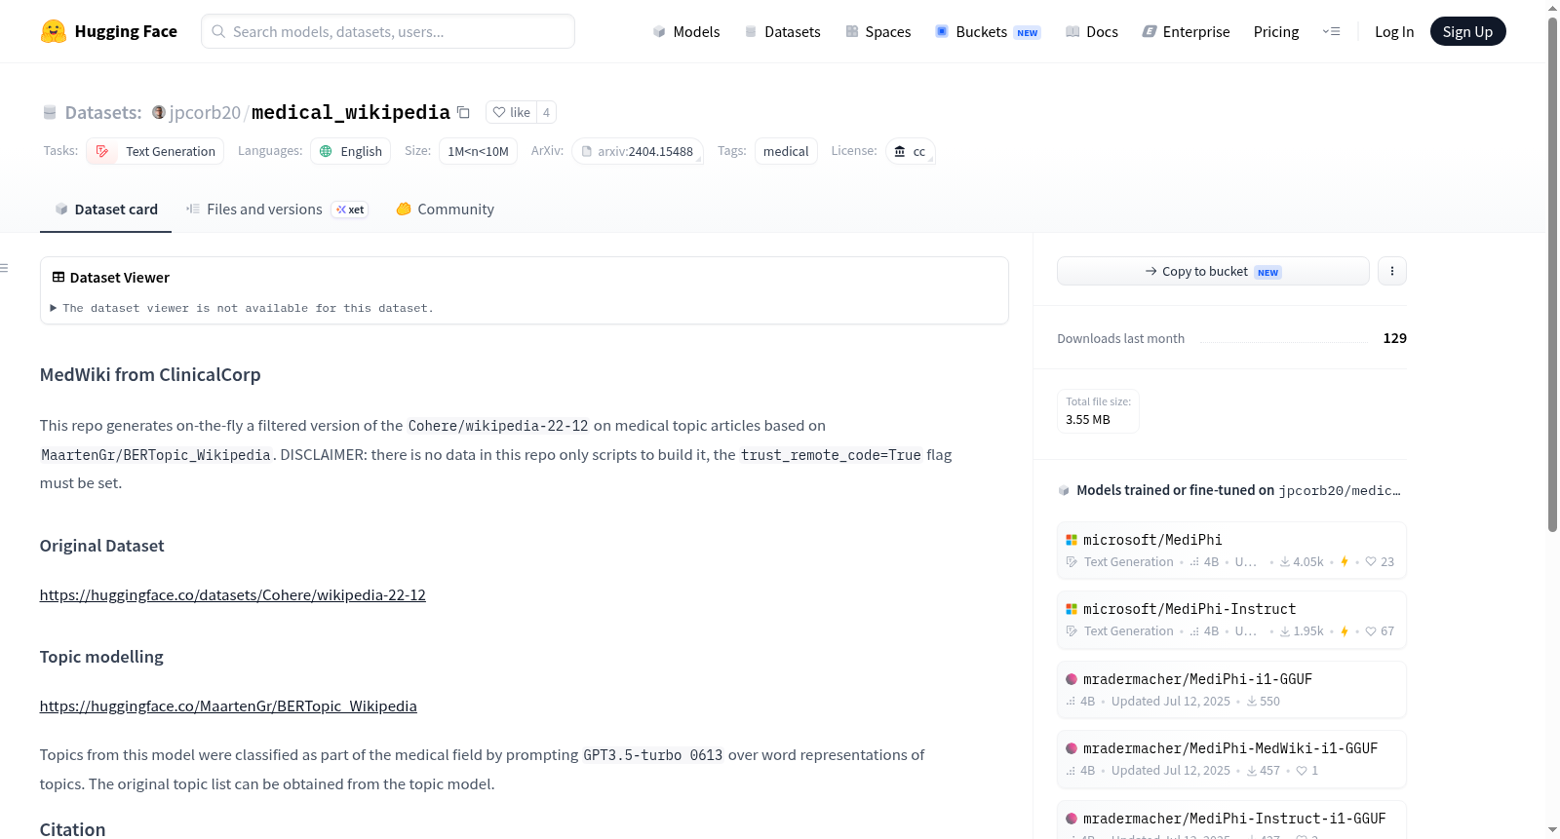The height and width of the screenshot is (839, 1560).
Task: Click the Text Generation task tag
Action: (x=156, y=151)
